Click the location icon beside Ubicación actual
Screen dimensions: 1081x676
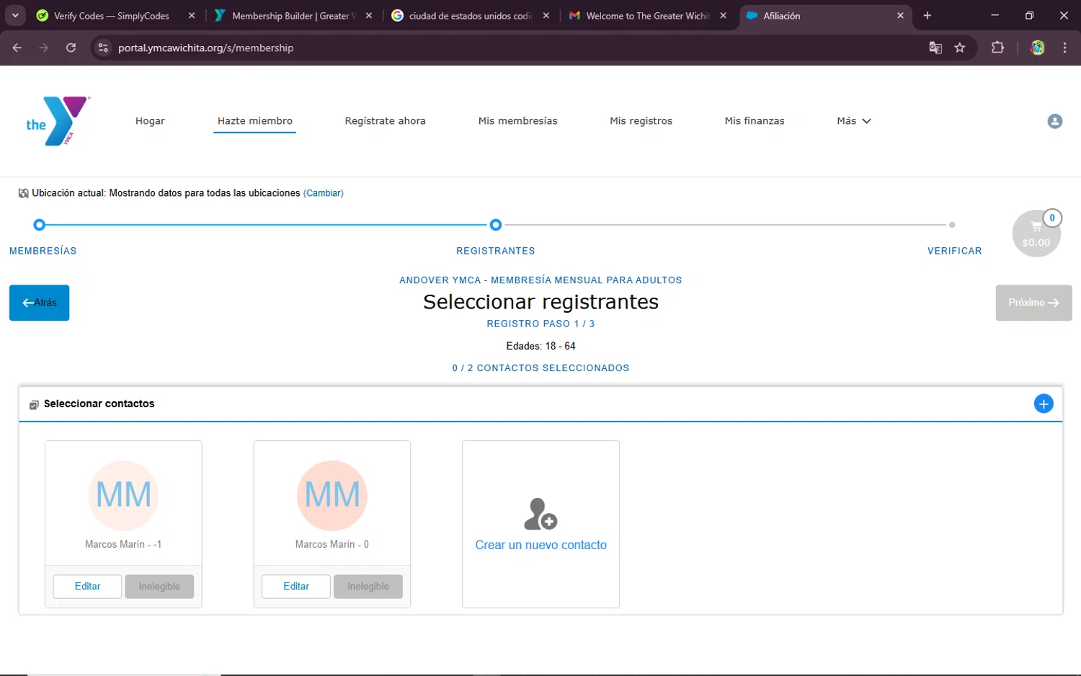point(24,193)
